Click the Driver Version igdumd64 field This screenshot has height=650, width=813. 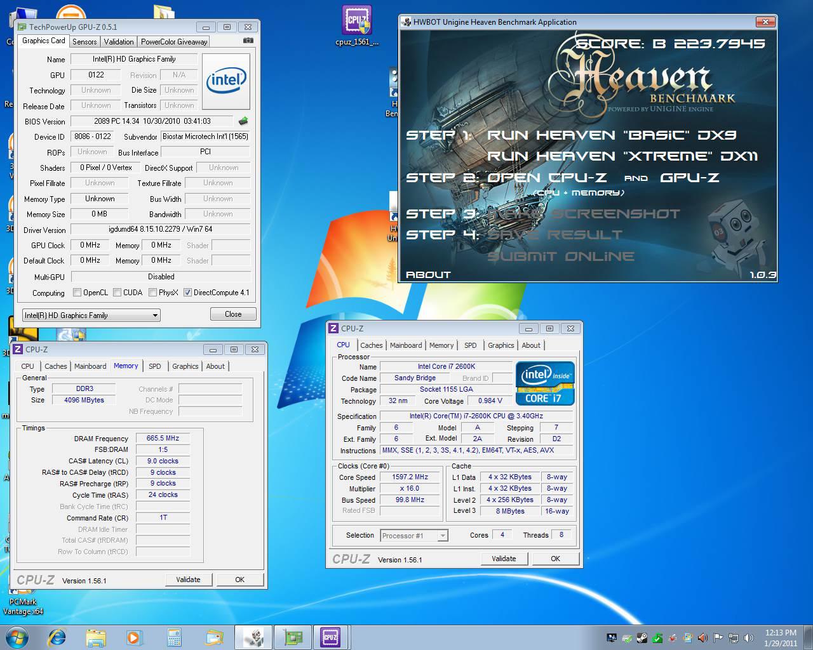coord(160,229)
